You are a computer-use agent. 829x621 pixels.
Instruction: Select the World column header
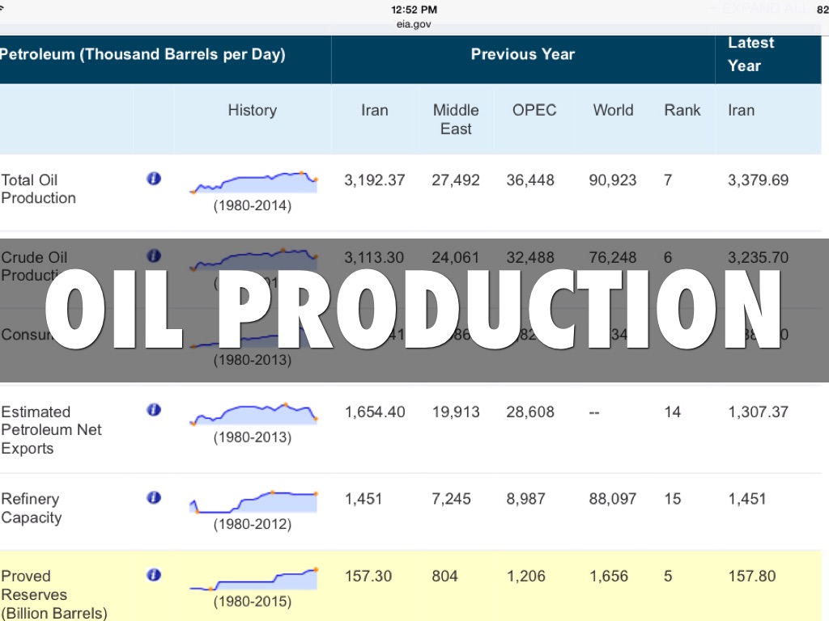pos(613,110)
